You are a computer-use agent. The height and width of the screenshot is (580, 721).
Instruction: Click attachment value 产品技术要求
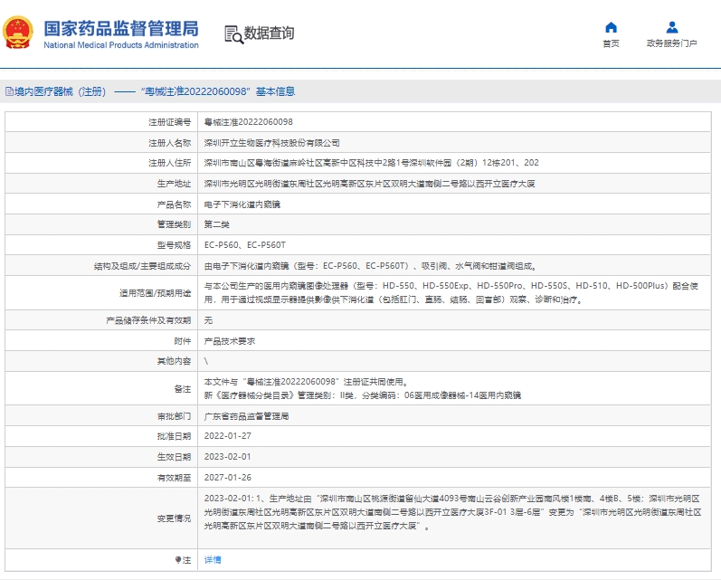(x=230, y=341)
